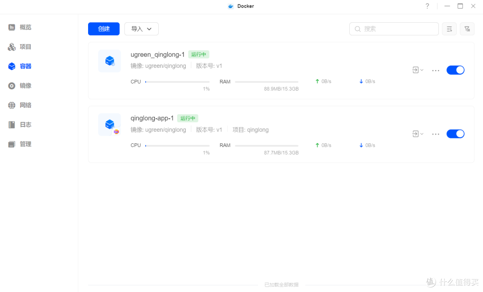
Task: Click CPU usage bar of ugreen_qinglong-1
Action: (x=178, y=82)
